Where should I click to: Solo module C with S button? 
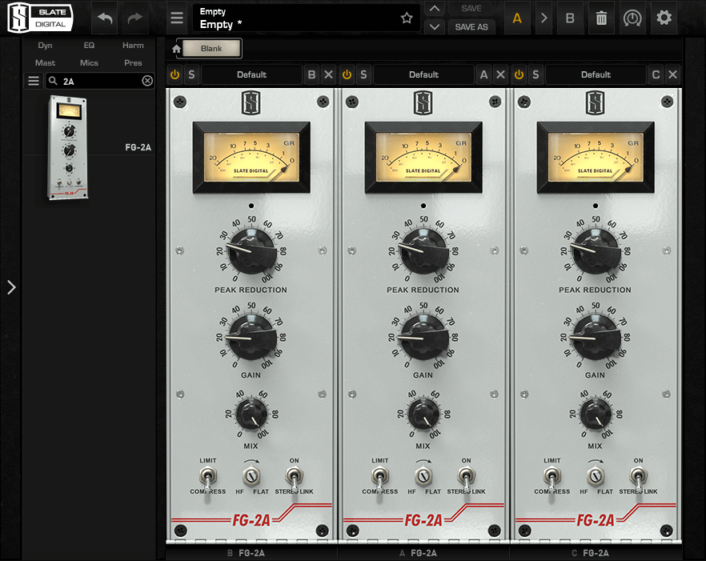(536, 74)
